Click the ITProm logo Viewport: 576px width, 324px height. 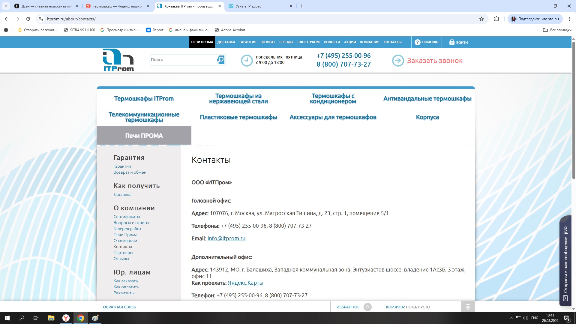[x=118, y=60]
